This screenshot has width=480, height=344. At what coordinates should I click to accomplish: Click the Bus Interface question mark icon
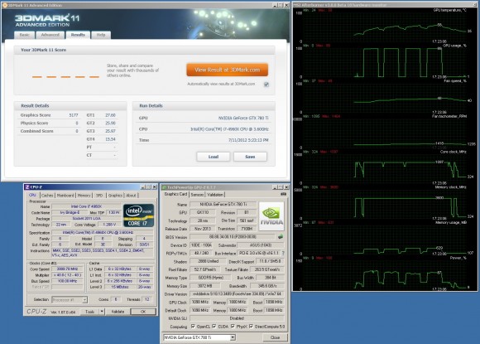pos(283,254)
